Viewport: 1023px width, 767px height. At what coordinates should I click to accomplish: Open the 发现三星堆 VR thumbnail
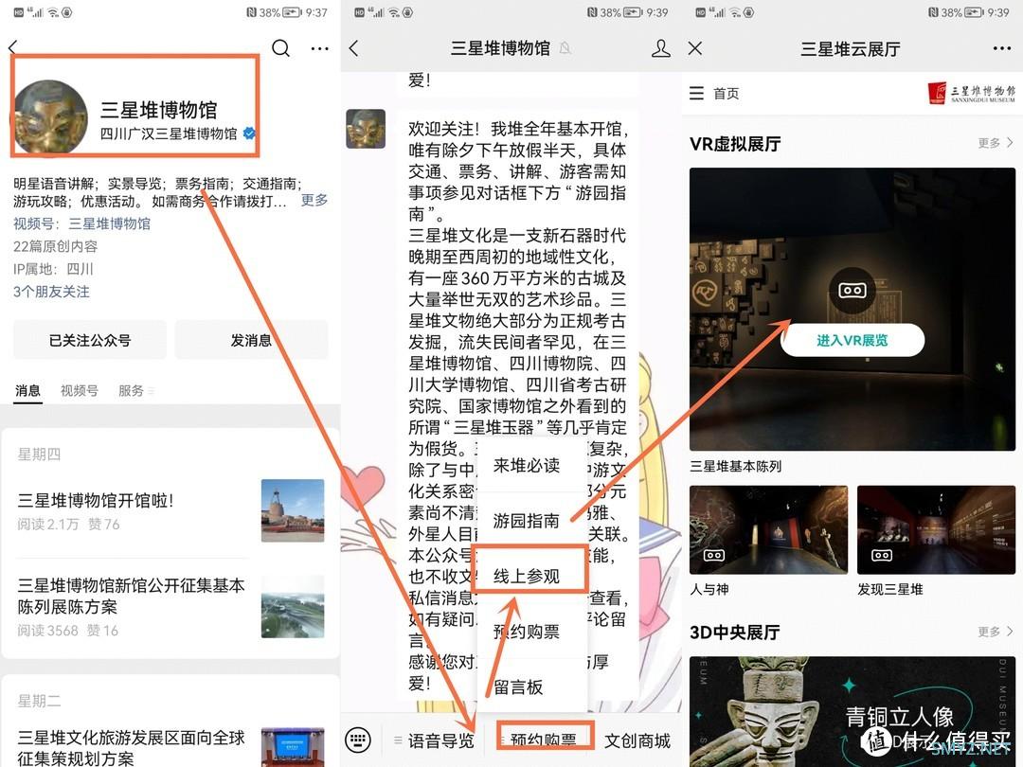(936, 529)
